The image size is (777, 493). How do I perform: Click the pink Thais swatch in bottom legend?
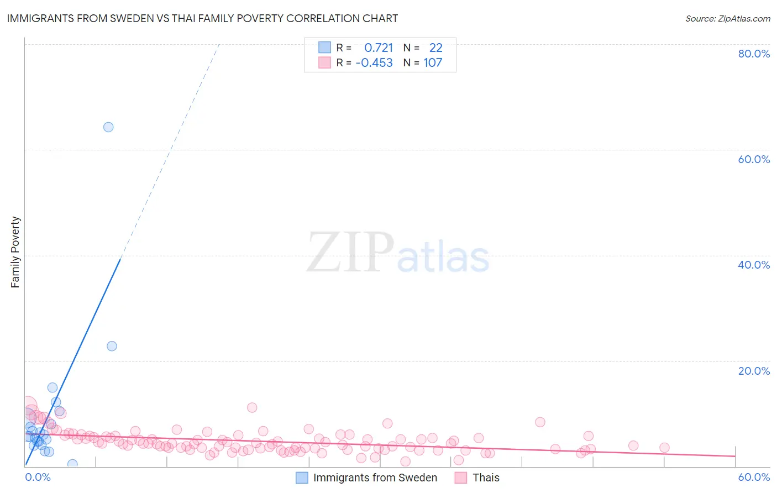[461, 478]
